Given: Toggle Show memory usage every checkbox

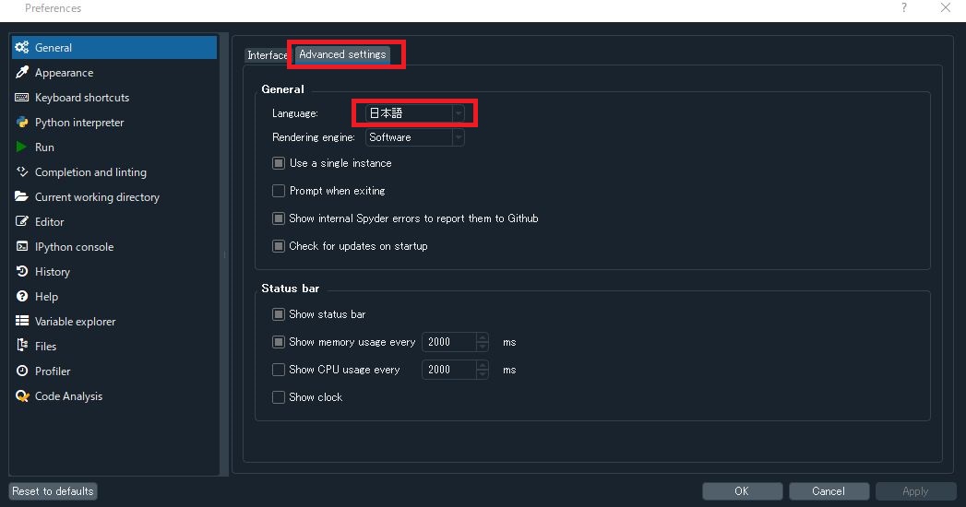Looking at the screenshot, I should point(279,341).
